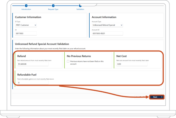Click the chevron arrow on Next button

coord(162,97)
